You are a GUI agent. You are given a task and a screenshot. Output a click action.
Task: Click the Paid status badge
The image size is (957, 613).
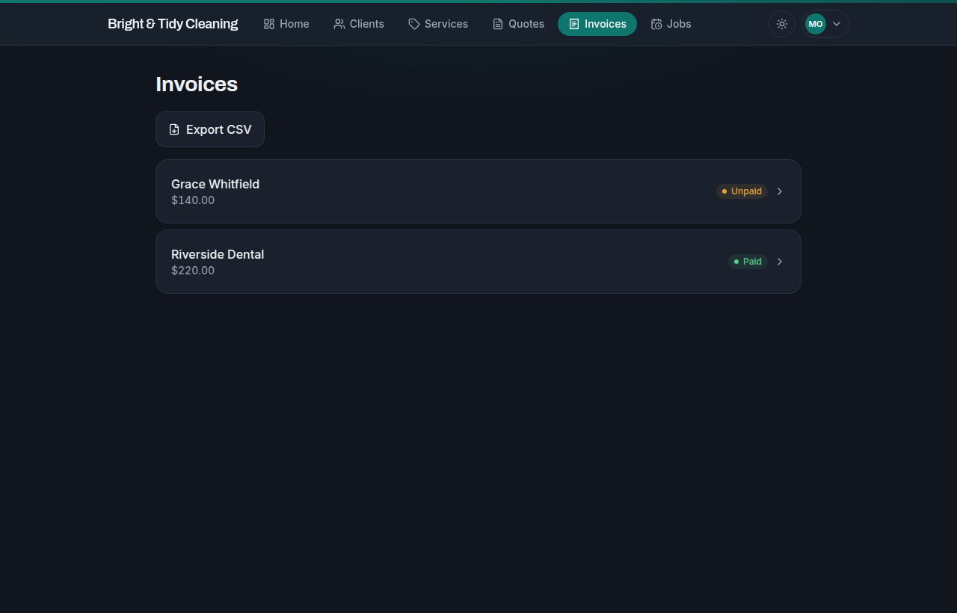click(x=748, y=262)
